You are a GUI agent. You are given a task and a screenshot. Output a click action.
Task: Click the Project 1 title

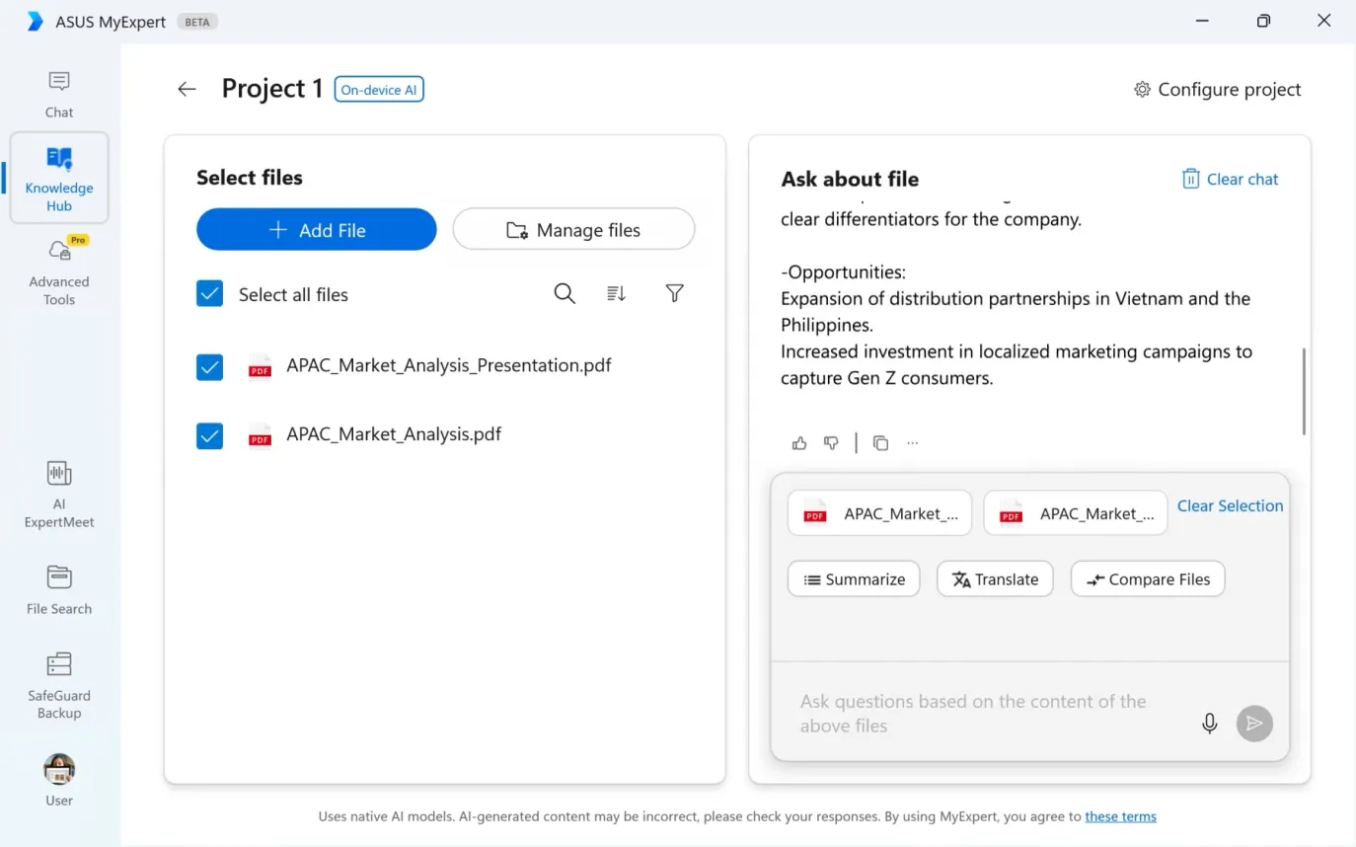[272, 89]
